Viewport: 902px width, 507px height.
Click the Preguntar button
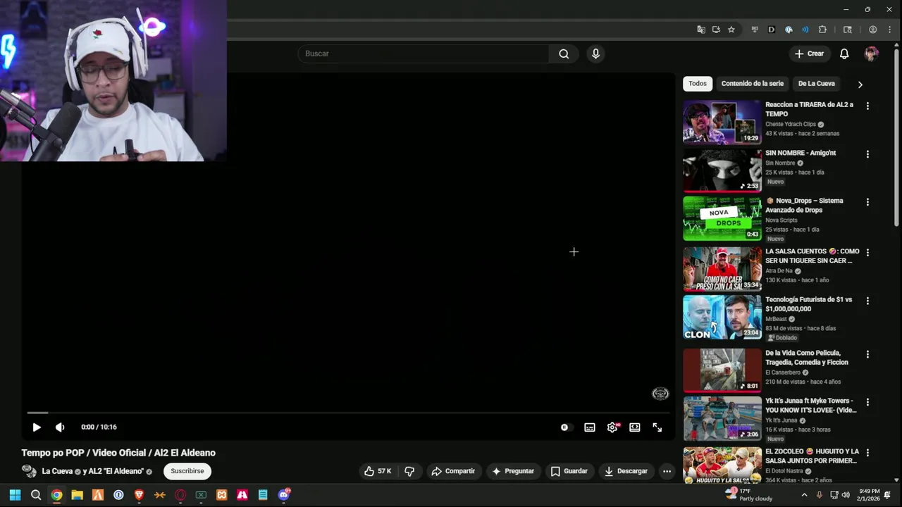pos(513,471)
